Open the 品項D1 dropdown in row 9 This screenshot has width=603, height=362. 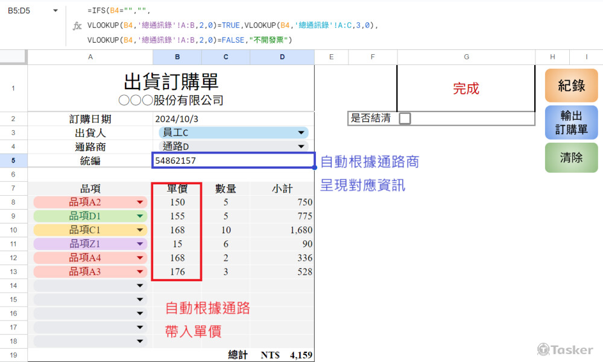pyautogui.click(x=140, y=216)
